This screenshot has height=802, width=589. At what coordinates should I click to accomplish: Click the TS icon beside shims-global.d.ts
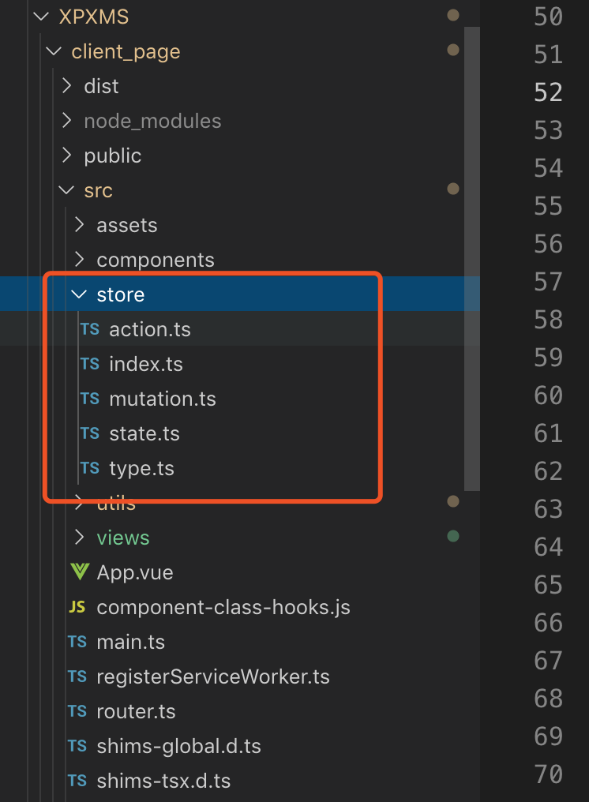tap(77, 746)
